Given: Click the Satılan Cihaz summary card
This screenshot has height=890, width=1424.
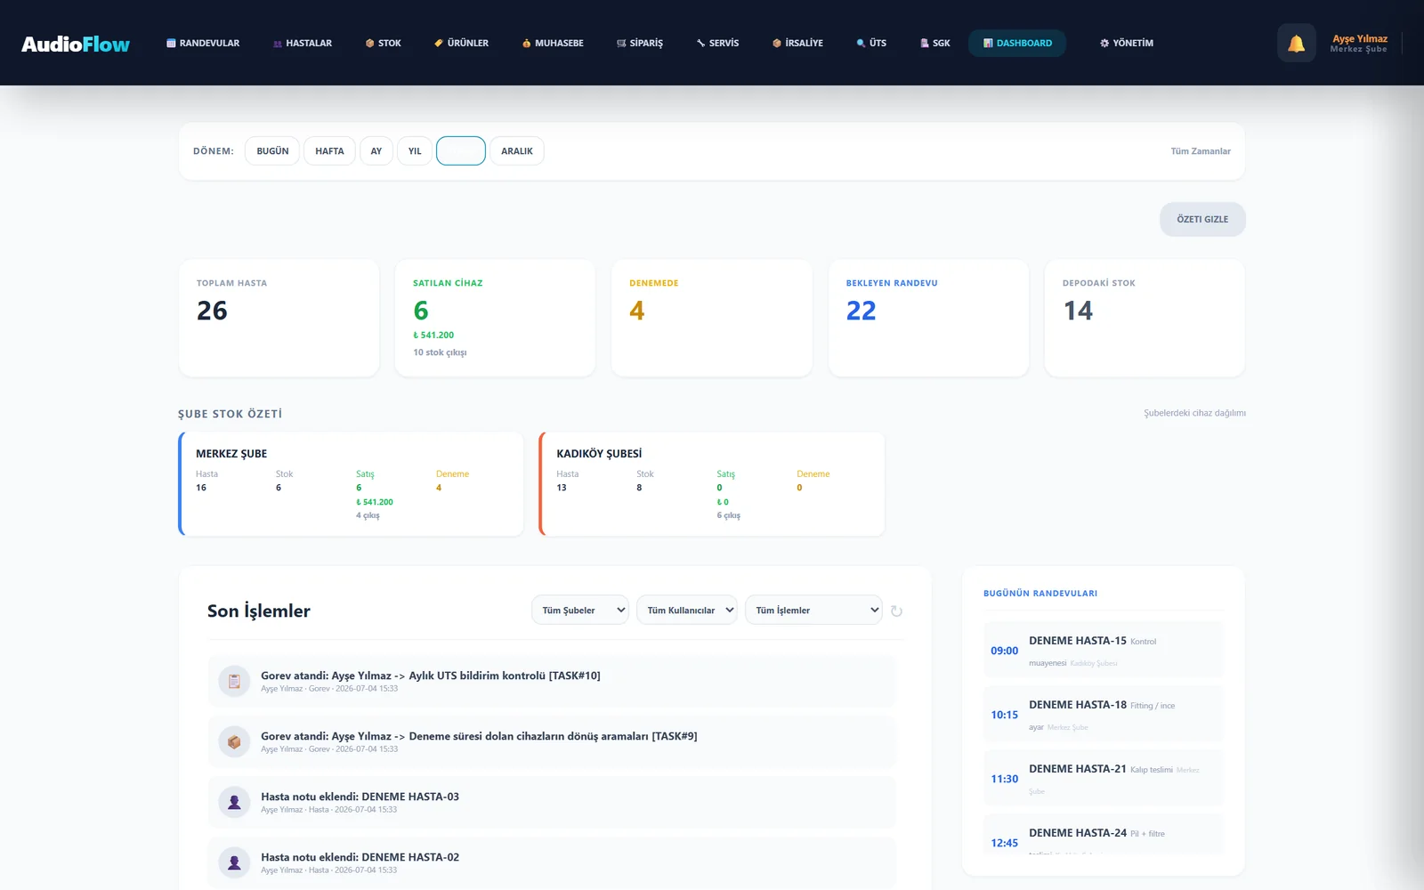Looking at the screenshot, I should click(495, 318).
